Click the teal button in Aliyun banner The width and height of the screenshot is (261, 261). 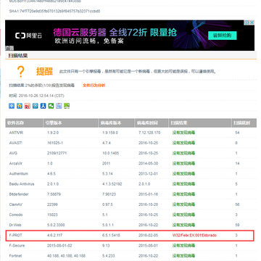click(x=222, y=36)
